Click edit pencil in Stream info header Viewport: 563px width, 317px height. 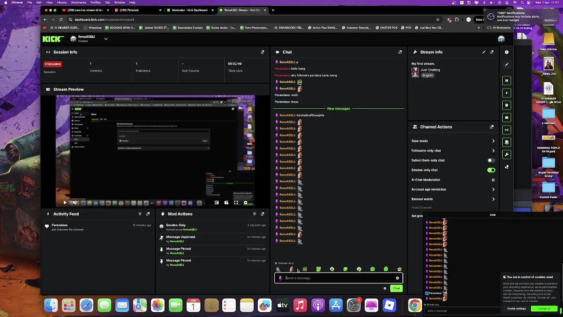pyautogui.click(x=484, y=52)
